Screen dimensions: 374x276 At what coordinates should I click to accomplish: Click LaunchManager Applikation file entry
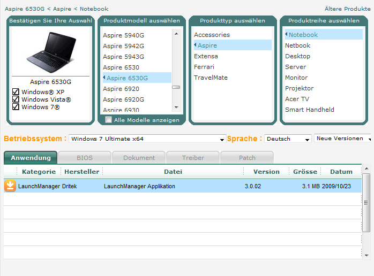(139, 186)
